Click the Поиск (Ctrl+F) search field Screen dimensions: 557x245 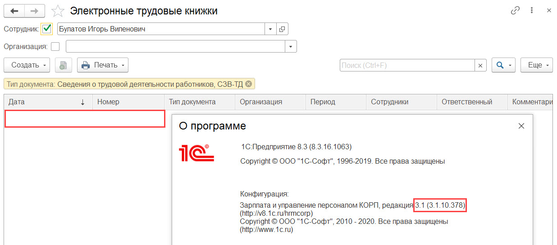pos(407,65)
